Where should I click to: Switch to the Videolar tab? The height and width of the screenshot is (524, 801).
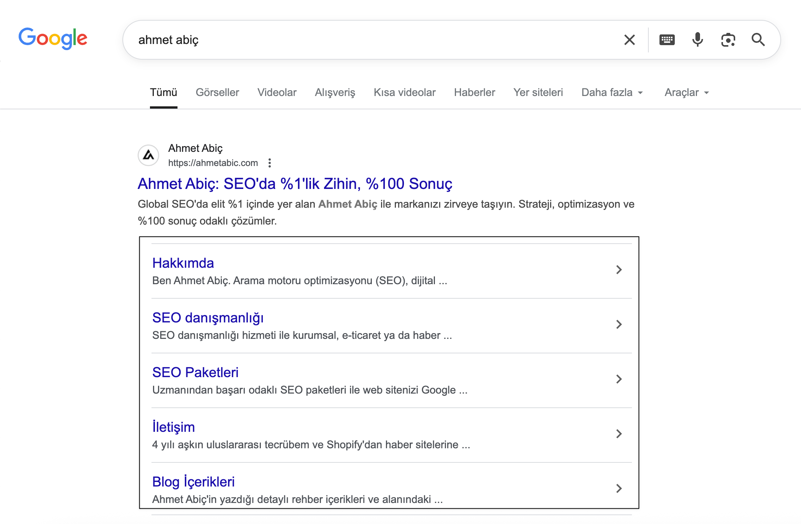coord(277,93)
